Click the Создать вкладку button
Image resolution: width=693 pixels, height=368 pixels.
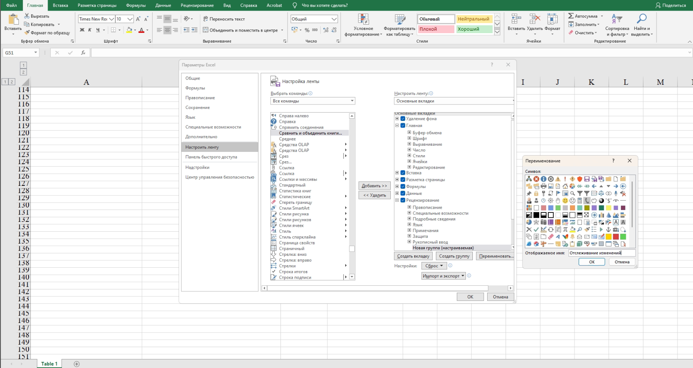coord(413,256)
